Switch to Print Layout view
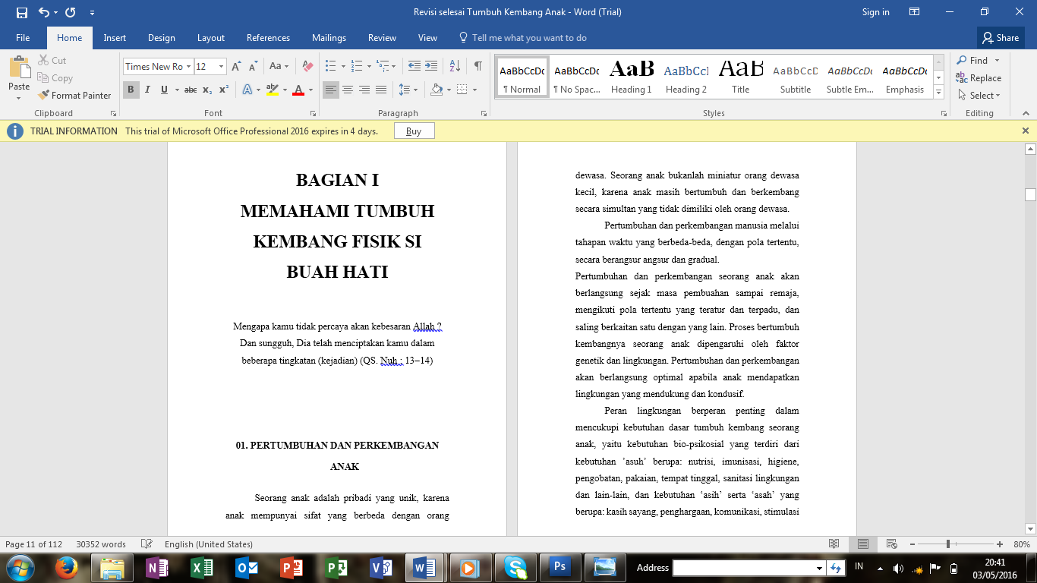This screenshot has width=1037, height=583. point(863,544)
